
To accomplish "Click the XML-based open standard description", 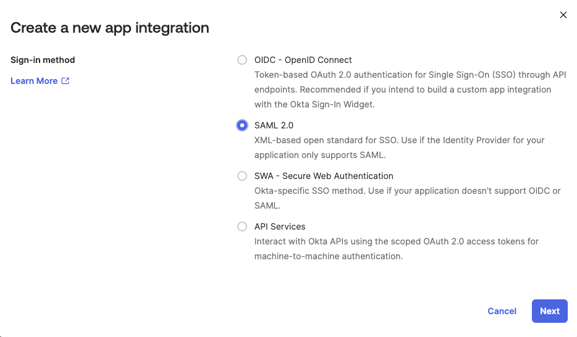I will pos(399,148).
